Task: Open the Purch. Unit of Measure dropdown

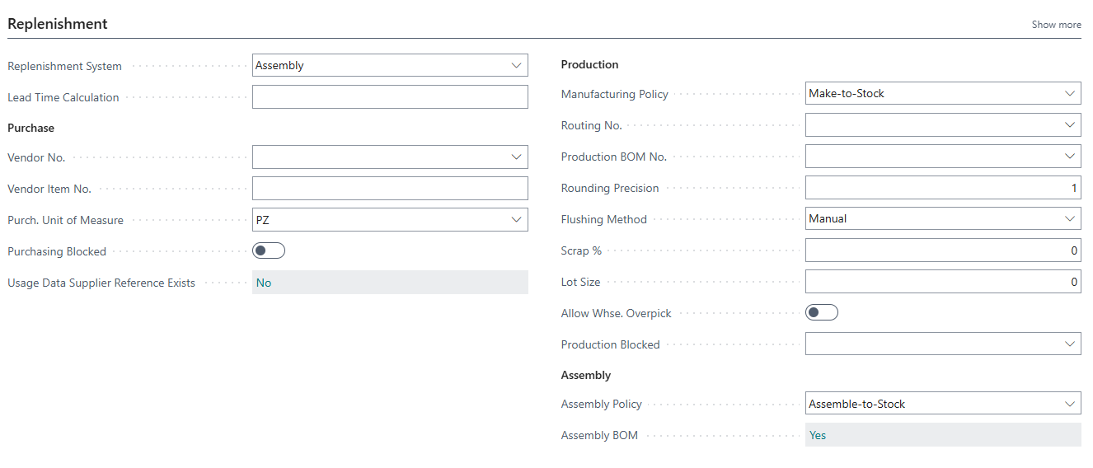Action: coord(389,220)
